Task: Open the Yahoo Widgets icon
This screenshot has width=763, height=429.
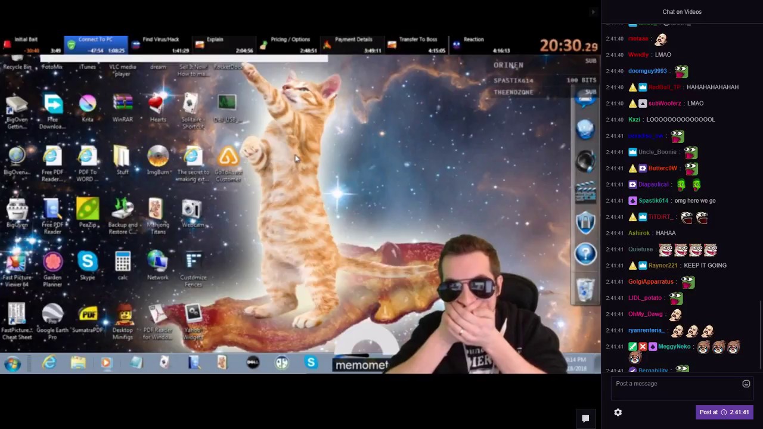Action: pos(193,322)
